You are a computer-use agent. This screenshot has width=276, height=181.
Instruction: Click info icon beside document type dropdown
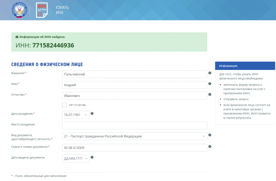tap(210, 135)
